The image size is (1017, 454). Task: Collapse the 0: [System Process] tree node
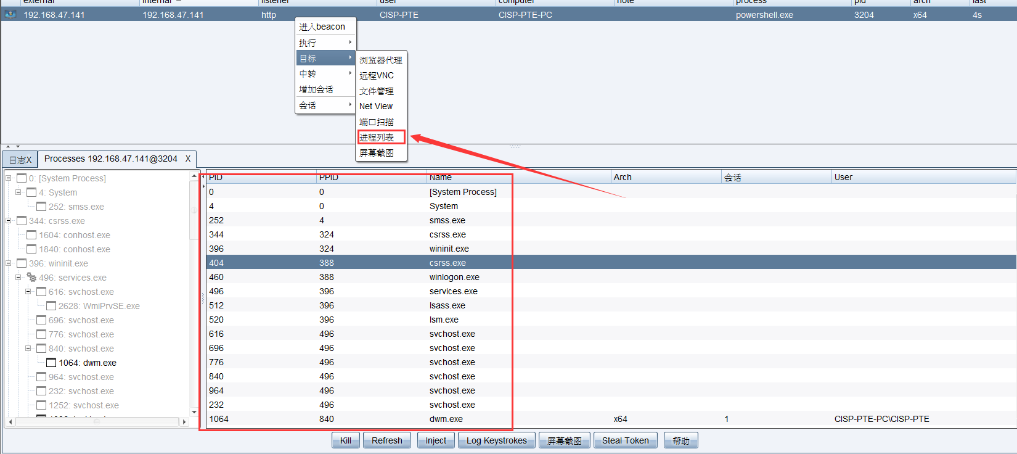(x=9, y=178)
